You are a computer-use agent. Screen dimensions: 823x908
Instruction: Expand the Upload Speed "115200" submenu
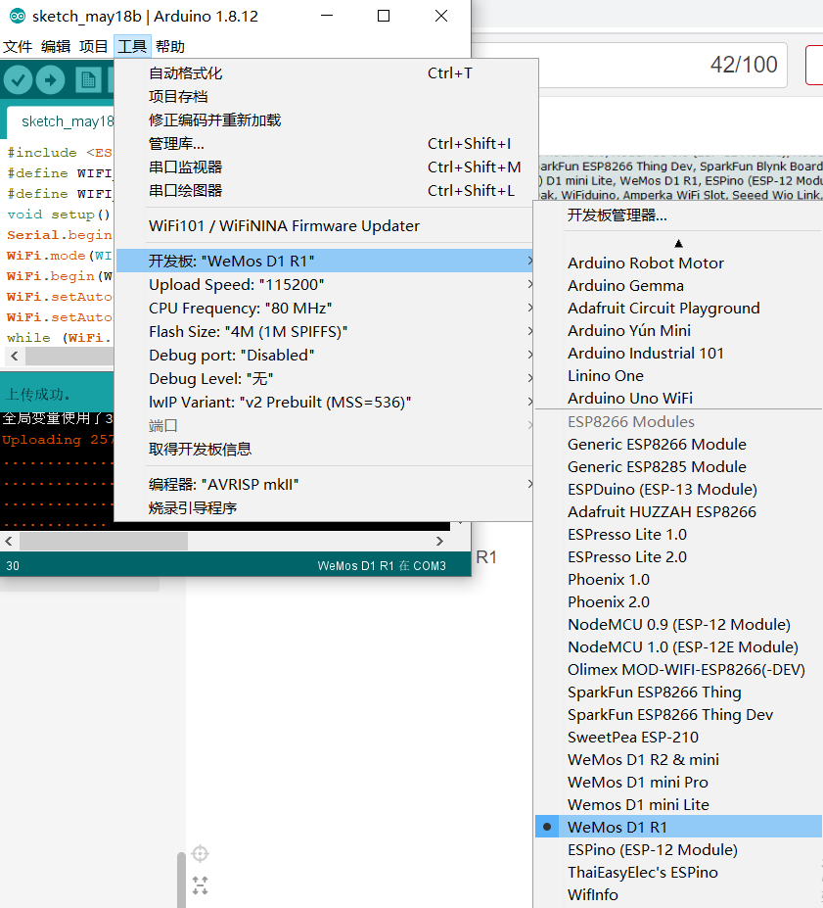(324, 284)
